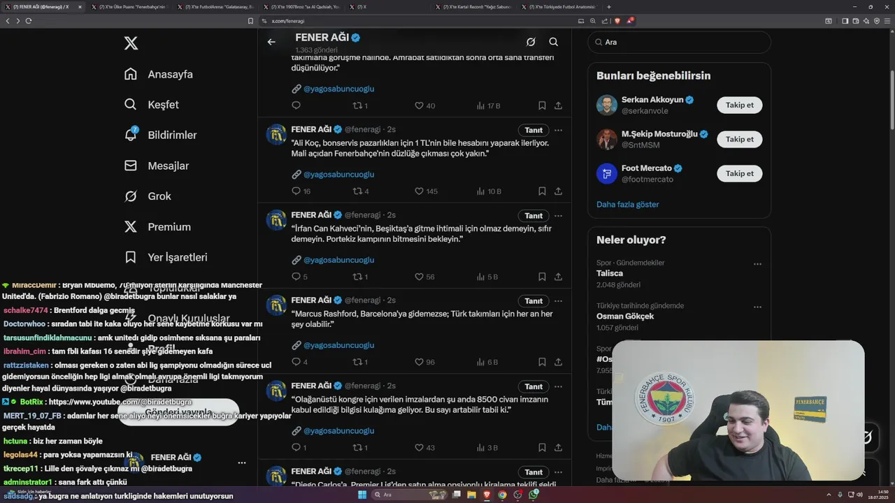Reply to the Ali Koç post
Viewport: 895px width, 503px height.
tap(296, 191)
